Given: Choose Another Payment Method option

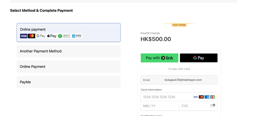Looking at the screenshot, I should coord(69,51).
